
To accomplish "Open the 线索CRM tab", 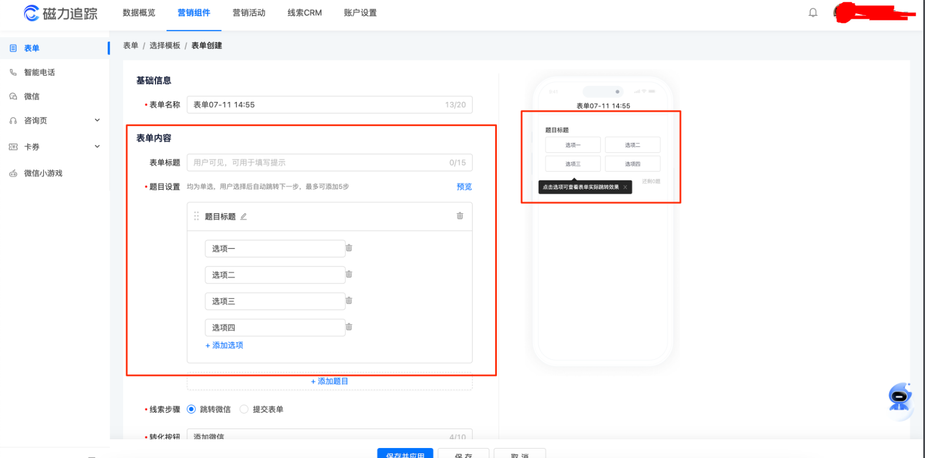I will pyautogui.click(x=304, y=13).
